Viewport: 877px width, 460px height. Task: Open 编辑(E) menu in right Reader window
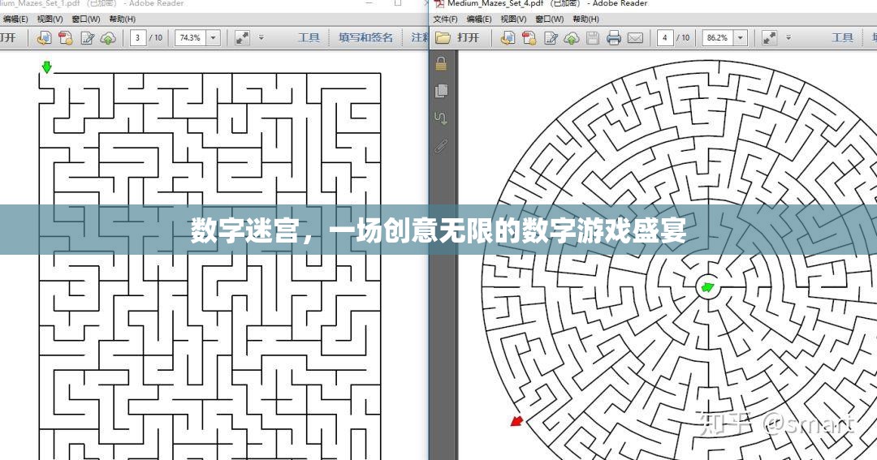479,19
